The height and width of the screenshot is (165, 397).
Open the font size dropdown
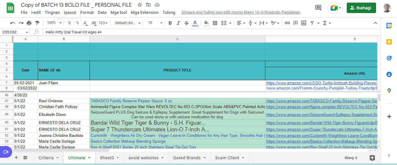point(155,23)
